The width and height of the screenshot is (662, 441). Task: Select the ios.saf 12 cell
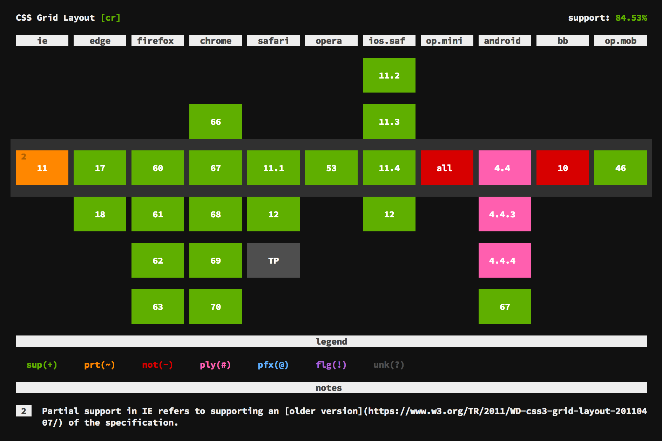coord(389,214)
